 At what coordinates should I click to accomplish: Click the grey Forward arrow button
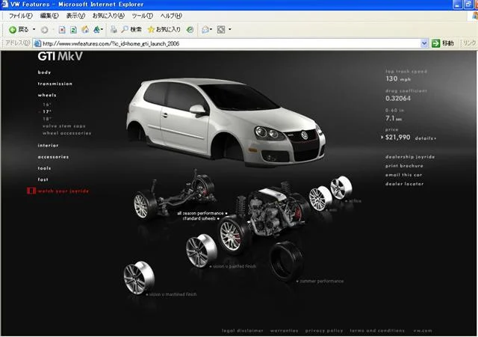45,30
